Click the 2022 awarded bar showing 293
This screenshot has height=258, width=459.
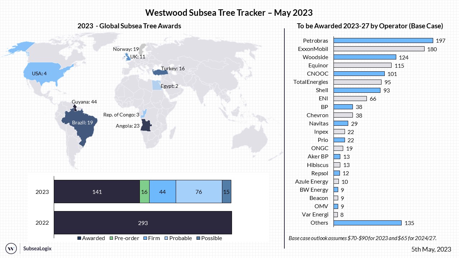(143, 223)
